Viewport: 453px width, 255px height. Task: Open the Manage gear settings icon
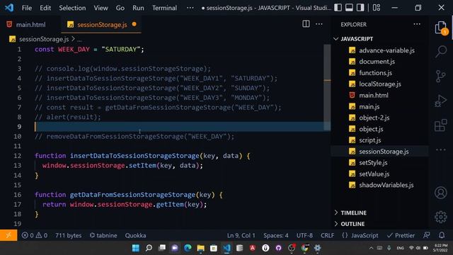[x=440, y=217]
